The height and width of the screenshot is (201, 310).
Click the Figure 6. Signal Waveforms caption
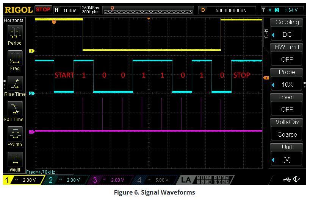click(x=154, y=192)
